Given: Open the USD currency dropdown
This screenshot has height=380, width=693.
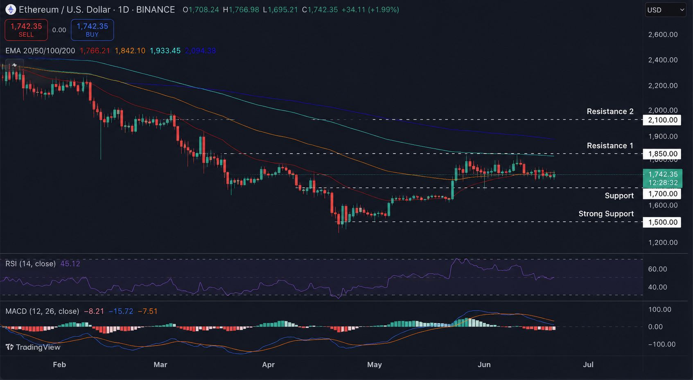Looking at the screenshot, I should coord(666,10).
